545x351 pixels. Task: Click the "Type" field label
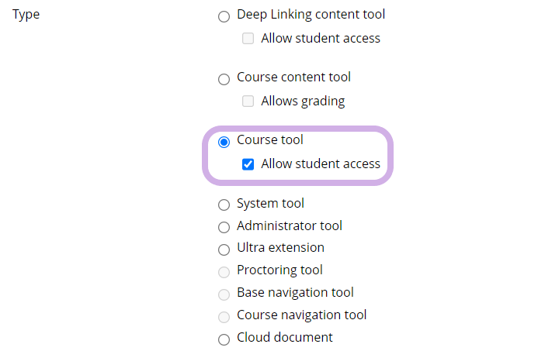(x=26, y=15)
